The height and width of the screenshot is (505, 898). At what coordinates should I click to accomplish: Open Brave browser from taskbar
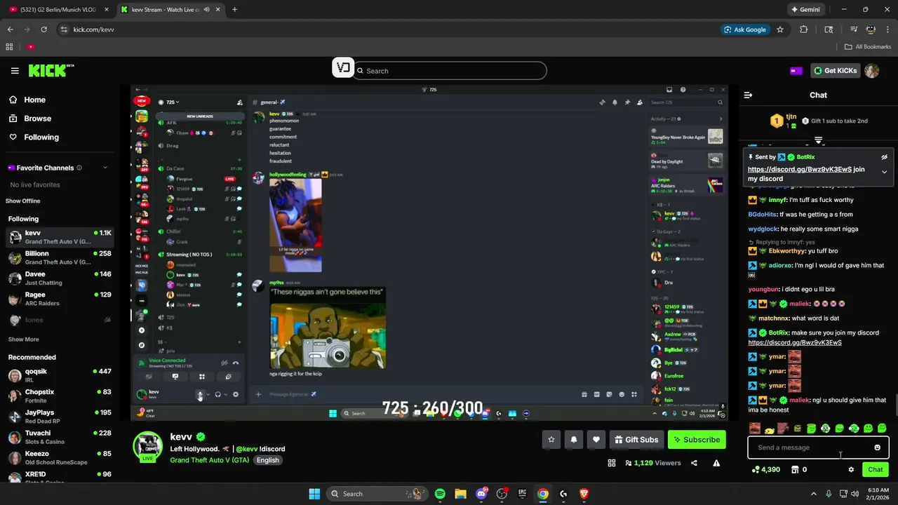click(584, 494)
